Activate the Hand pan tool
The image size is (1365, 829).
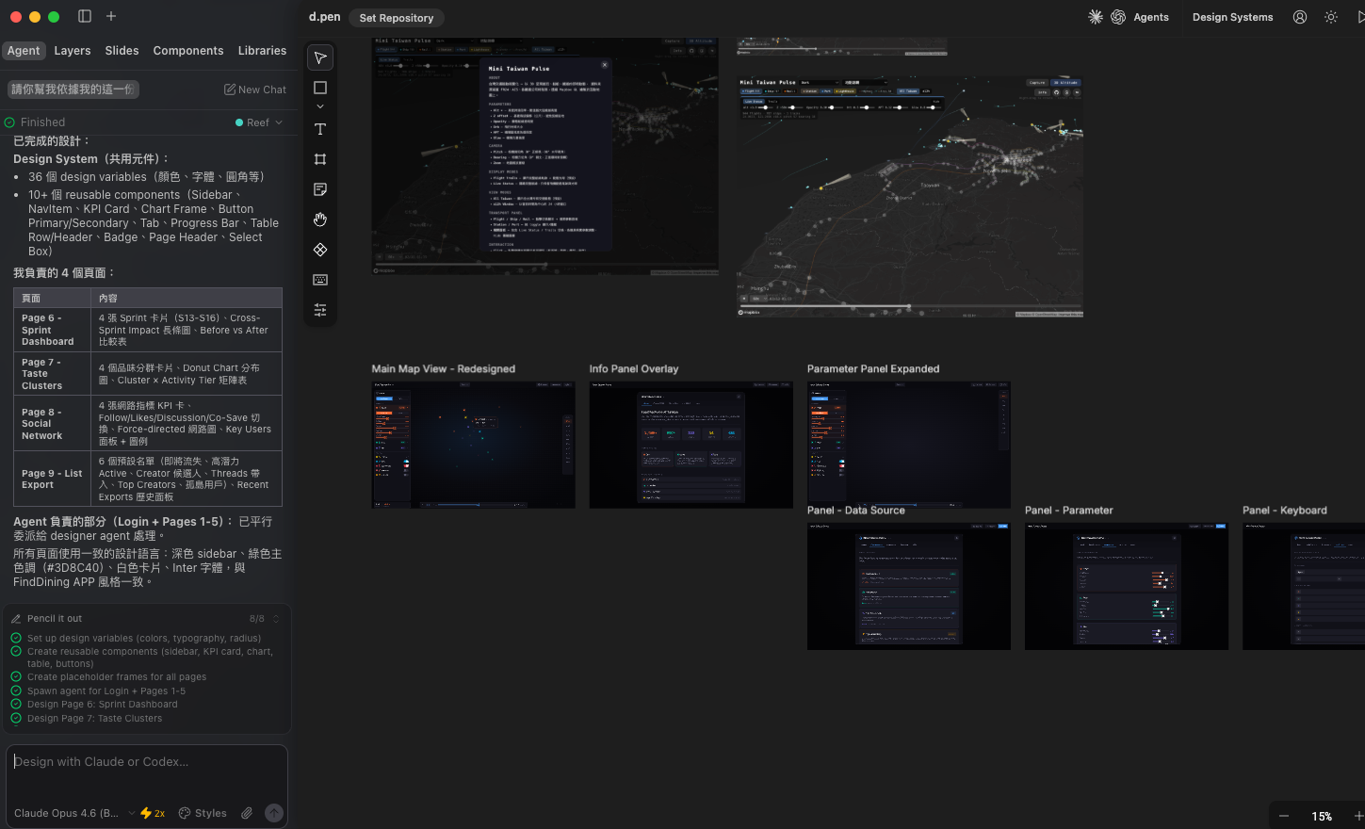point(320,219)
